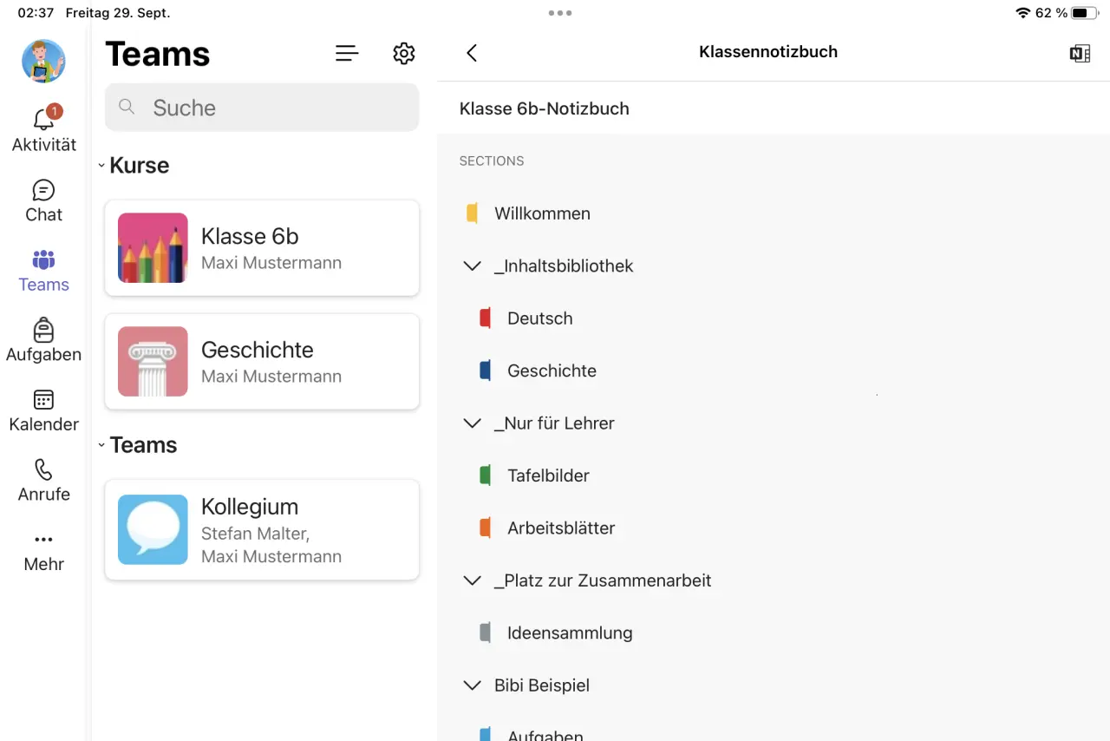Screen dimensions: 1110x741
Task: Open the Kollegium team
Action: tap(261, 529)
